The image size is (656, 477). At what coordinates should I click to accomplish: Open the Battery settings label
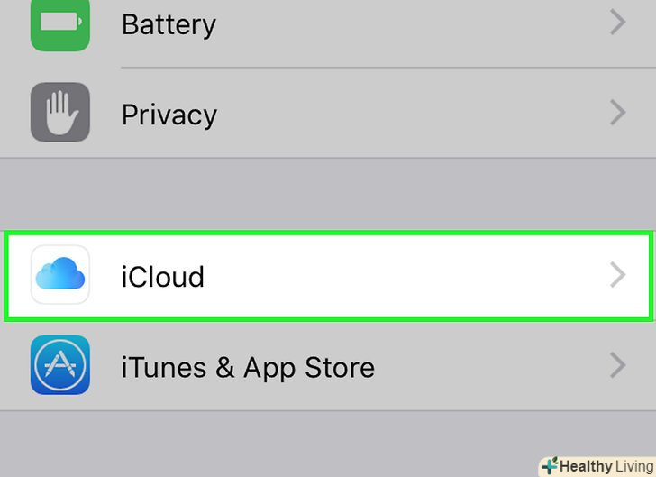click(169, 24)
